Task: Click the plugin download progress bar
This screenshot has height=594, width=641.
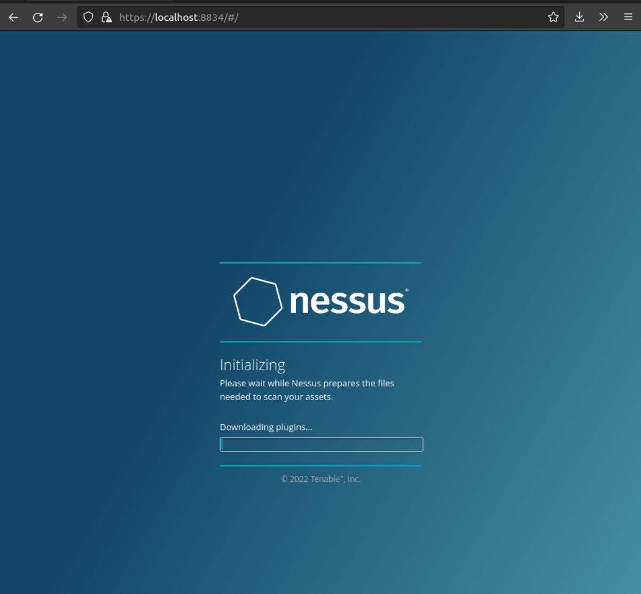Action: [x=320, y=444]
